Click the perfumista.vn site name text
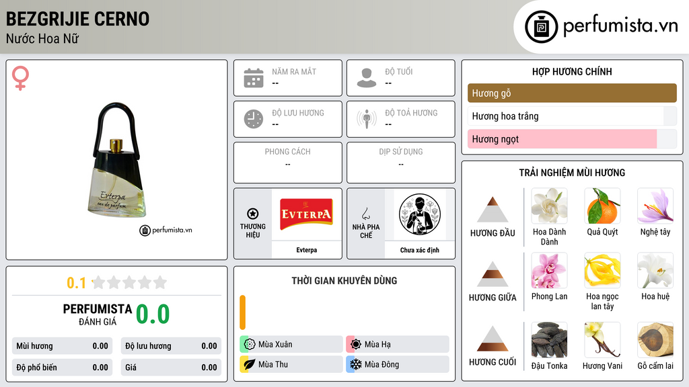This screenshot has height=387, width=689. coord(620,26)
